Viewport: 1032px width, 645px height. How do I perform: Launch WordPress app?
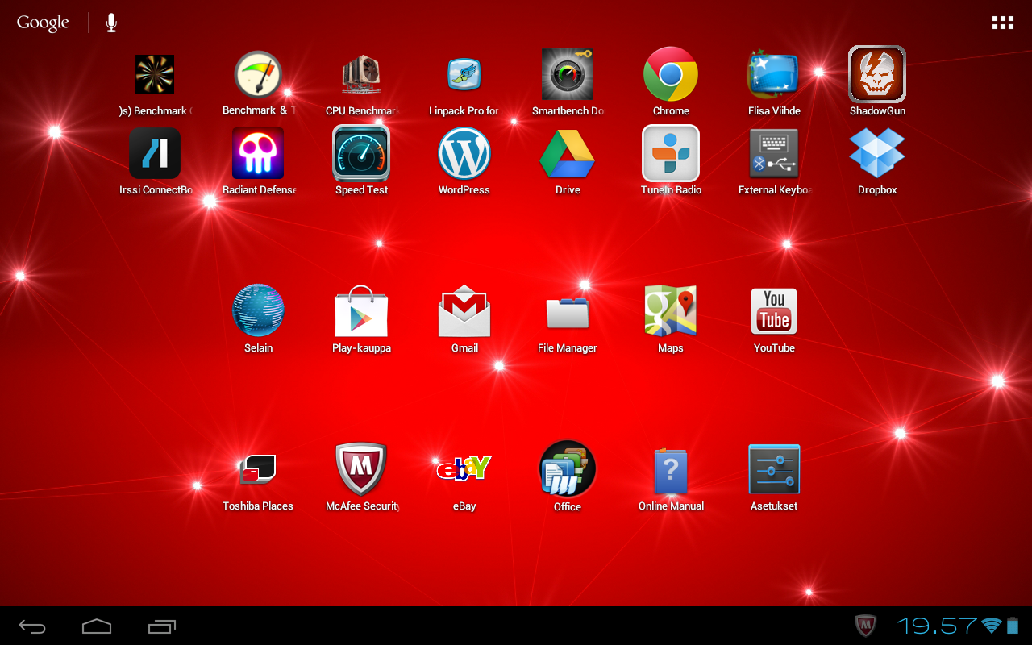coord(464,153)
